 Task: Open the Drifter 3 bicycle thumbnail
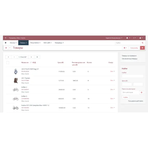click(x=16, y=99)
